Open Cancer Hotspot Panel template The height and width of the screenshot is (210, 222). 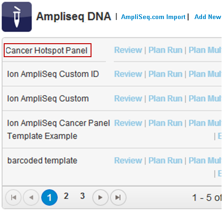pyautogui.click(x=47, y=51)
